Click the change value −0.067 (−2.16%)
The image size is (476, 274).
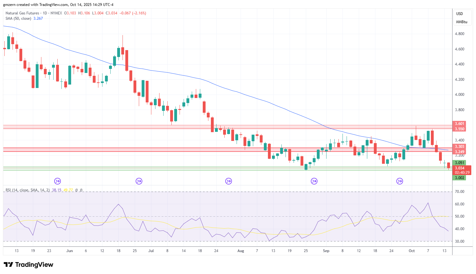[133, 13]
